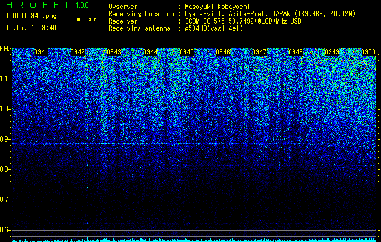This screenshot has height=242, width=381.
Task: Click the cyan signal level graph at bottom
Action: pos(194,240)
